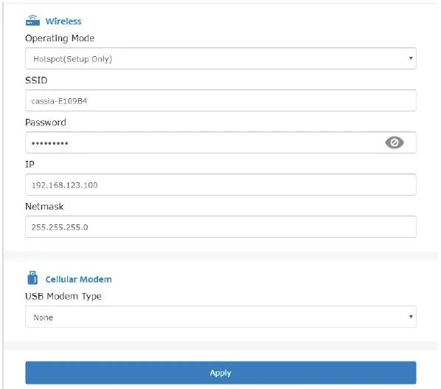The width and height of the screenshot is (441, 389).
Task: Click the Wireless section heading
Action: click(x=63, y=21)
